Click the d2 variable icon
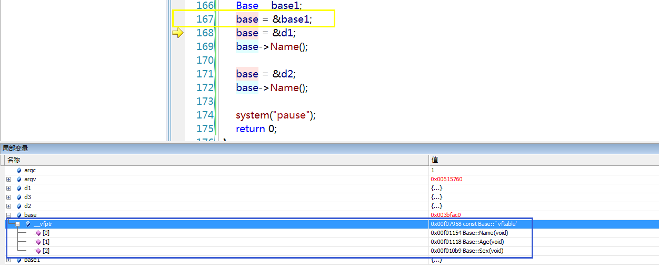659x267 pixels. pos(19,206)
